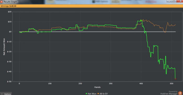The image size is (183, 95).
Task: Click the Powered by Hold'em Manager text
Action: click(x=169, y=93)
